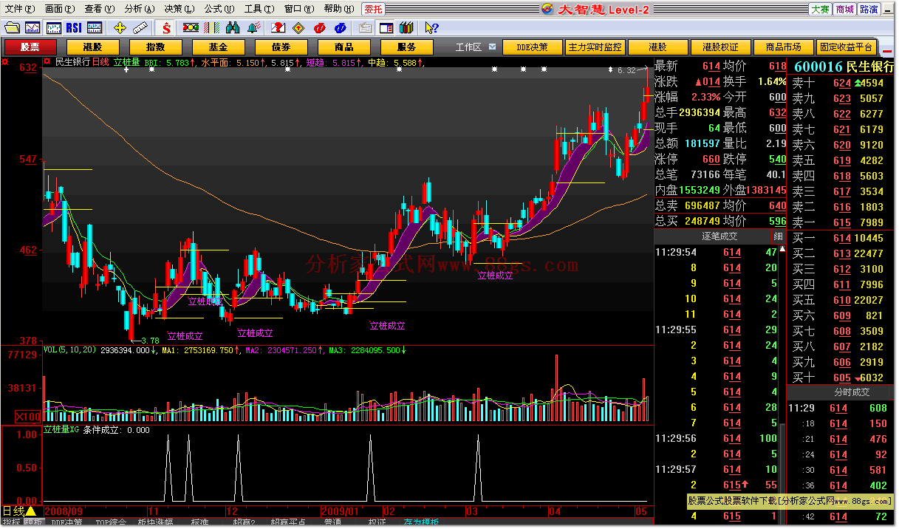Viewport: 899px width, 529px height.
Task: Select the blue circle-slash icon
Action: [x=340, y=28]
